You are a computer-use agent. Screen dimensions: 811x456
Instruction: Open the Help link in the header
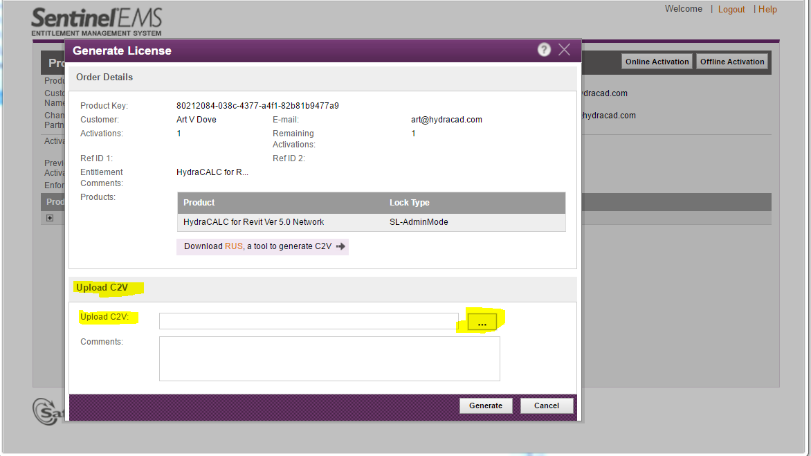click(767, 9)
